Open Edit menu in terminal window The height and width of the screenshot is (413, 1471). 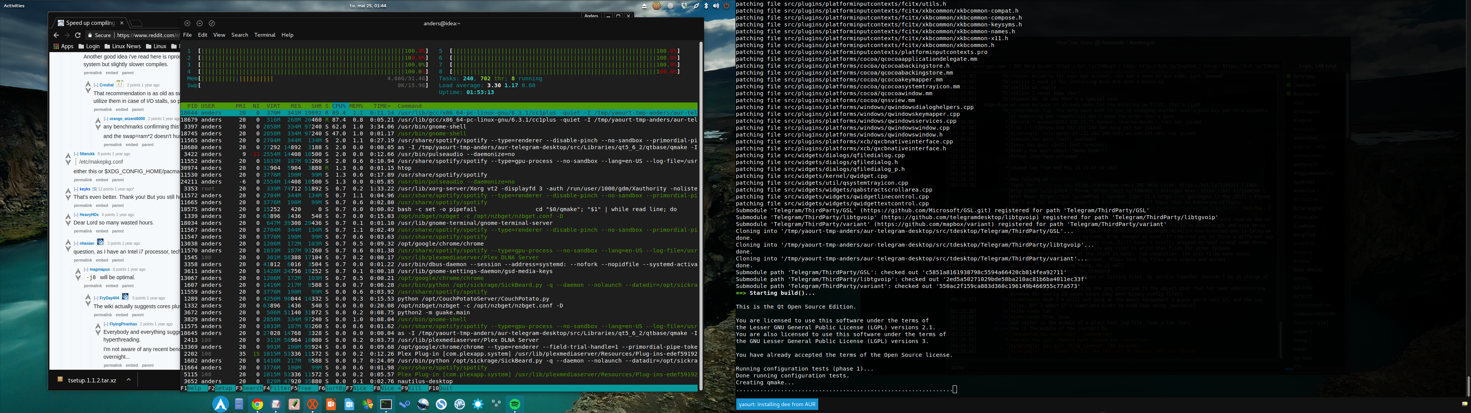pyautogui.click(x=203, y=35)
